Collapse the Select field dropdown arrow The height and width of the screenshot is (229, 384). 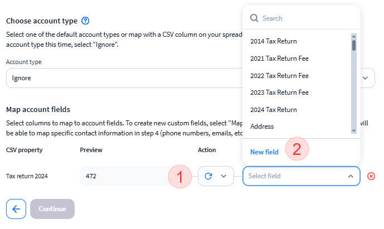[351, 176]
